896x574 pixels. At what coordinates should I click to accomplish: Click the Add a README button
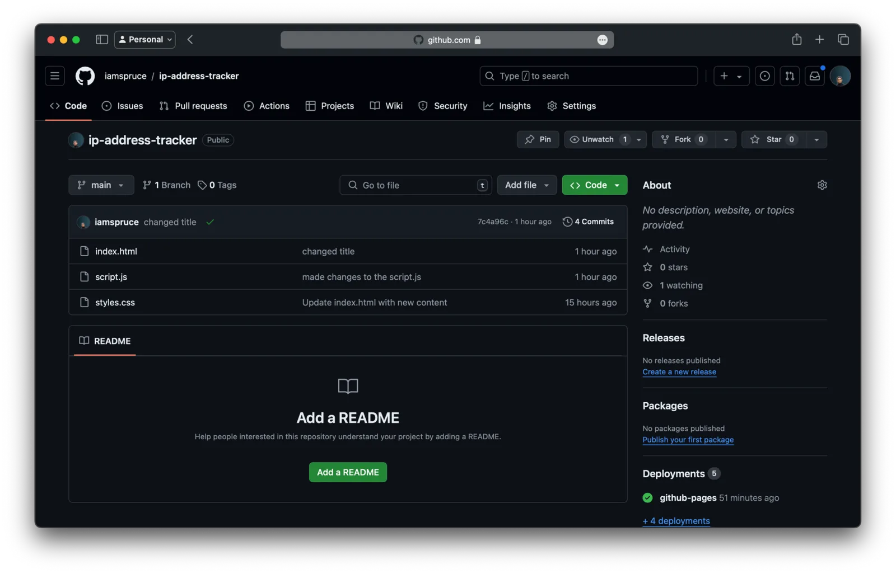[x=348, y=472]
